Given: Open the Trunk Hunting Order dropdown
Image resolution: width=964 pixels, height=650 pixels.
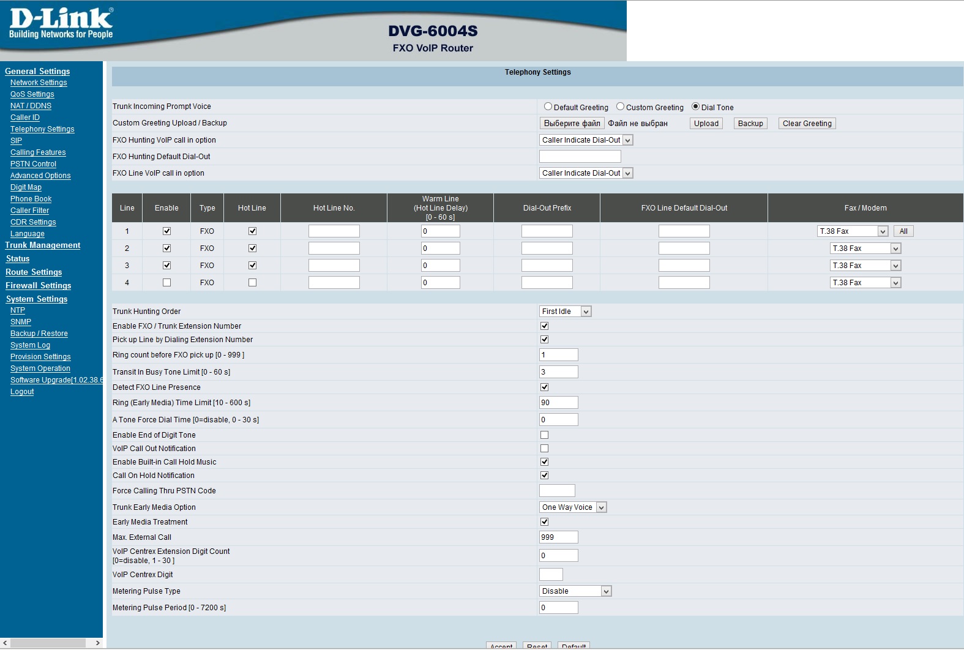Looking at the screenshot, I should coord(565,312).
